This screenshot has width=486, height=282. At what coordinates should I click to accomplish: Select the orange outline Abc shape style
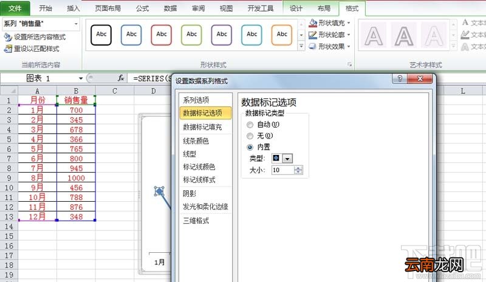tap(281, 35)
